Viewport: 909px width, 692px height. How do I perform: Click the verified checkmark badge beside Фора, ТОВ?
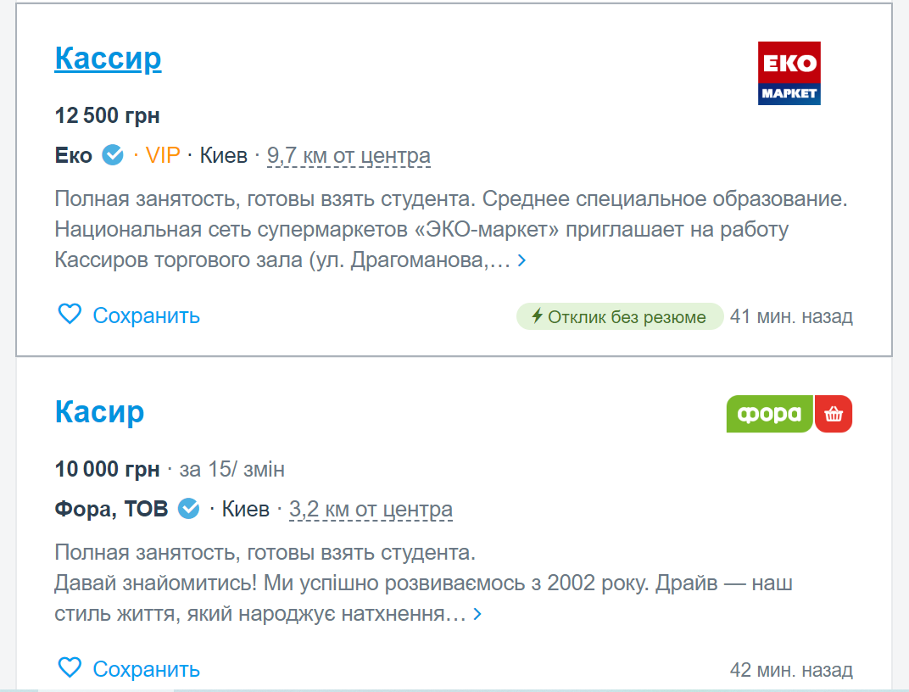pos(188,508)
